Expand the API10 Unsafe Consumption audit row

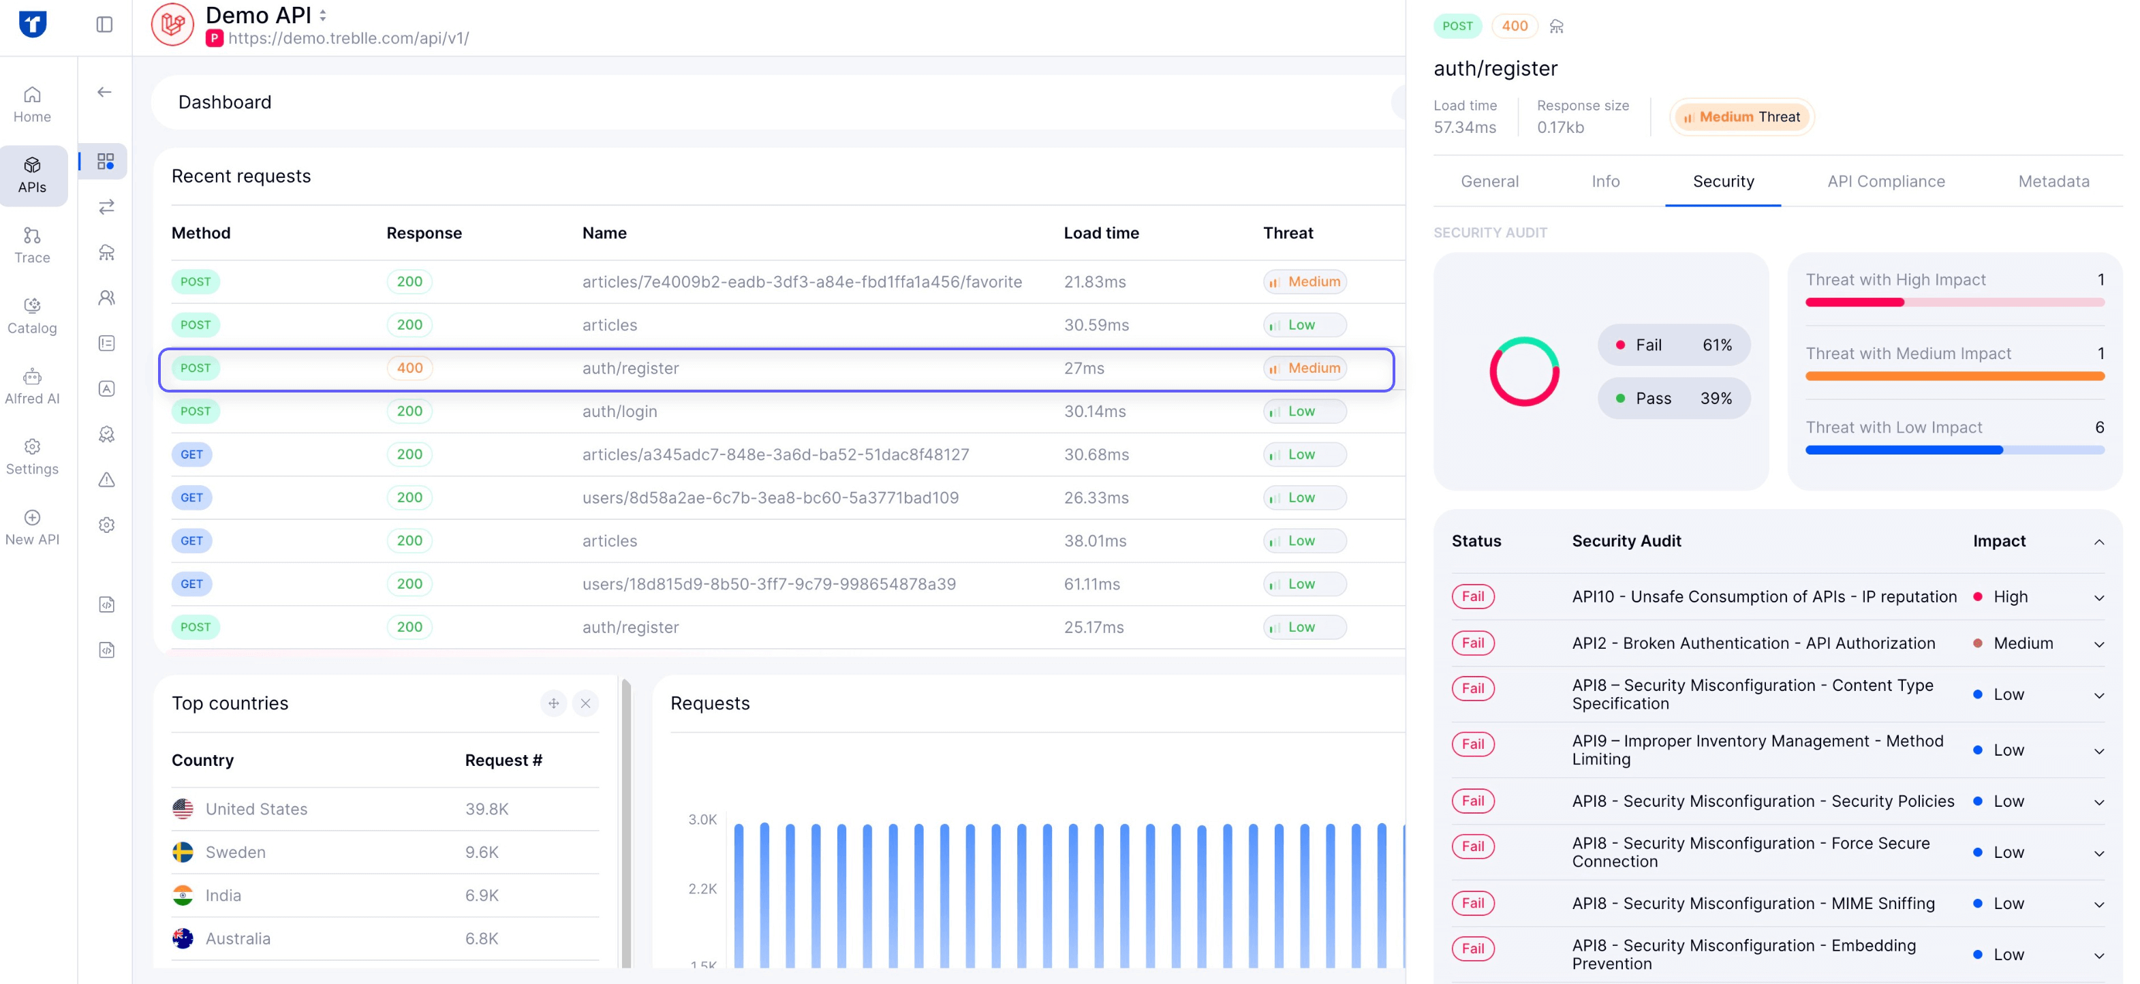point(2098,598)
